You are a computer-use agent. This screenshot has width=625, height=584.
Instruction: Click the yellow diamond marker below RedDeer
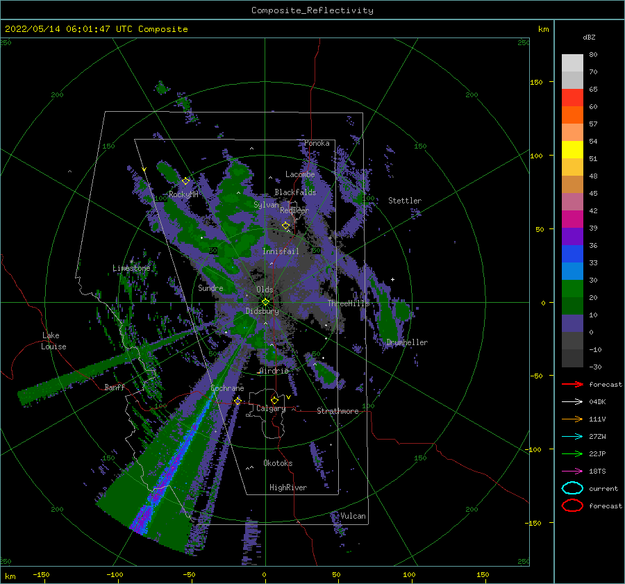coord(285,226)
